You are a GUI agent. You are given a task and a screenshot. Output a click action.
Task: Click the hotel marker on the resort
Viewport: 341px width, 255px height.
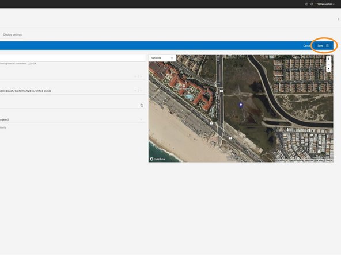pos(184,86)
